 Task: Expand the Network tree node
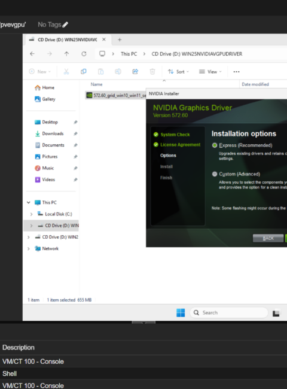[29, 248]
